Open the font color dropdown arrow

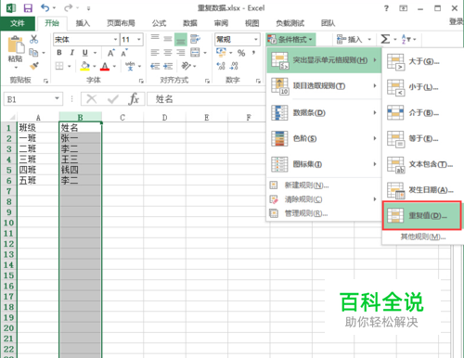click(114, 66)
